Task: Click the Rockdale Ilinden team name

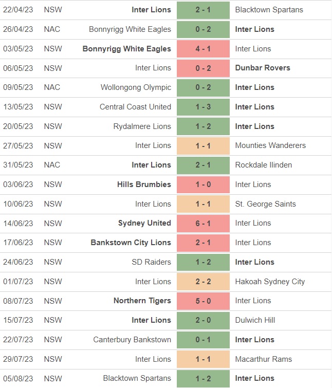Action: (263, 165)
